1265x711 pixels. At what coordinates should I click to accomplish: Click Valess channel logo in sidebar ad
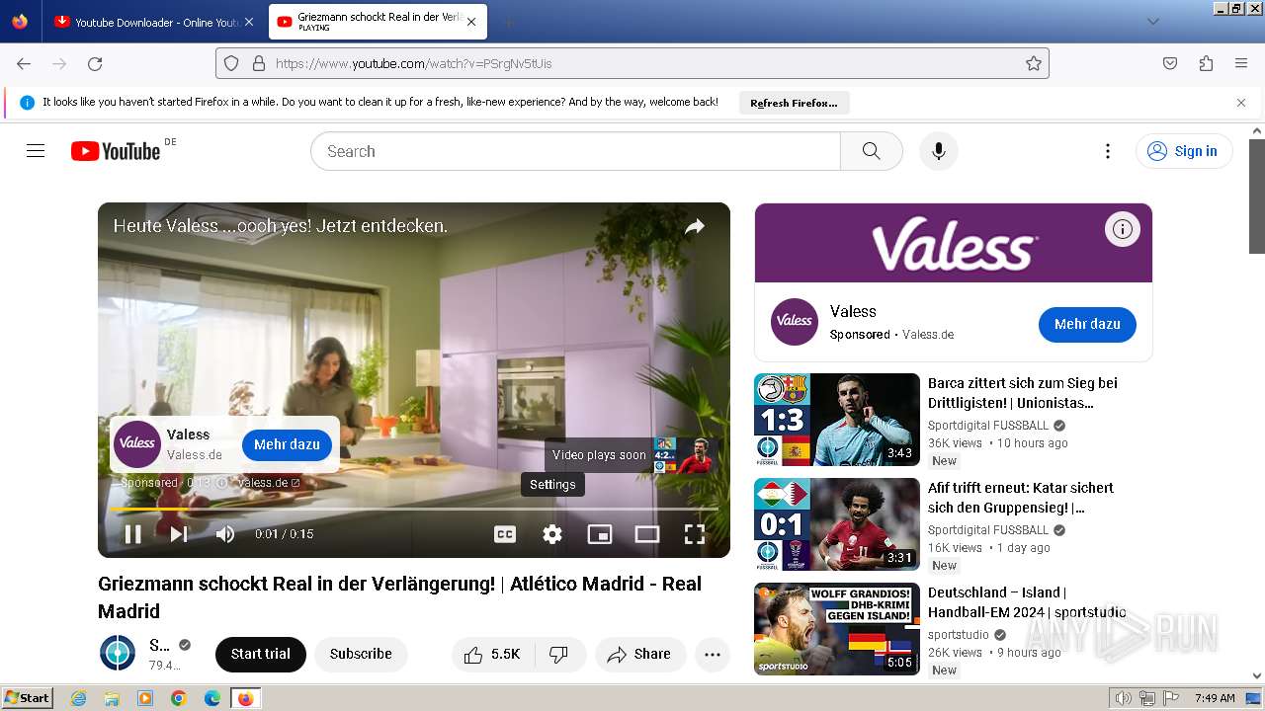pyautogui.click(x=795, y=322)
